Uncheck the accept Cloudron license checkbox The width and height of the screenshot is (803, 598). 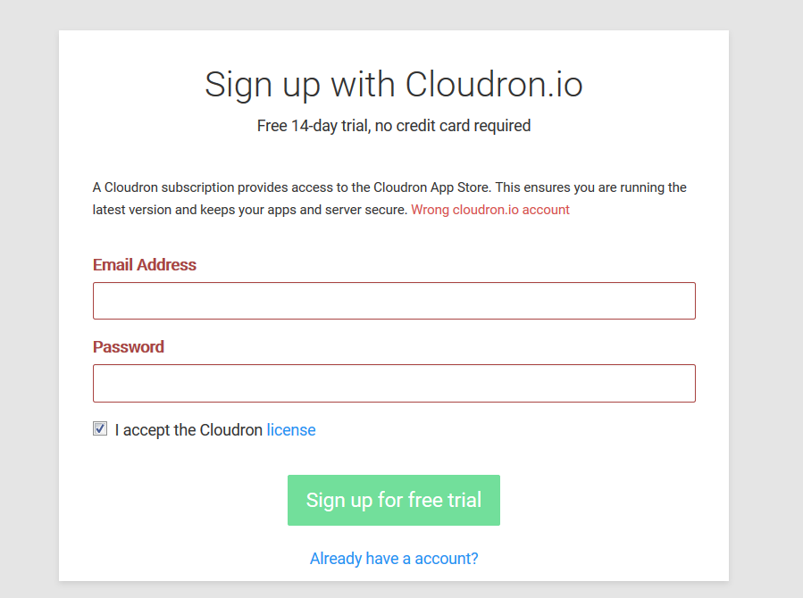coord(100,429)
